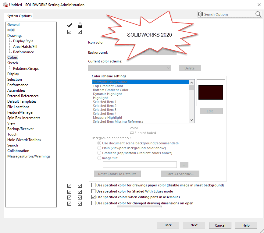Viewport: 264px width, 233px height.
Task: Select the Colors category
Action: pos(12,58)
